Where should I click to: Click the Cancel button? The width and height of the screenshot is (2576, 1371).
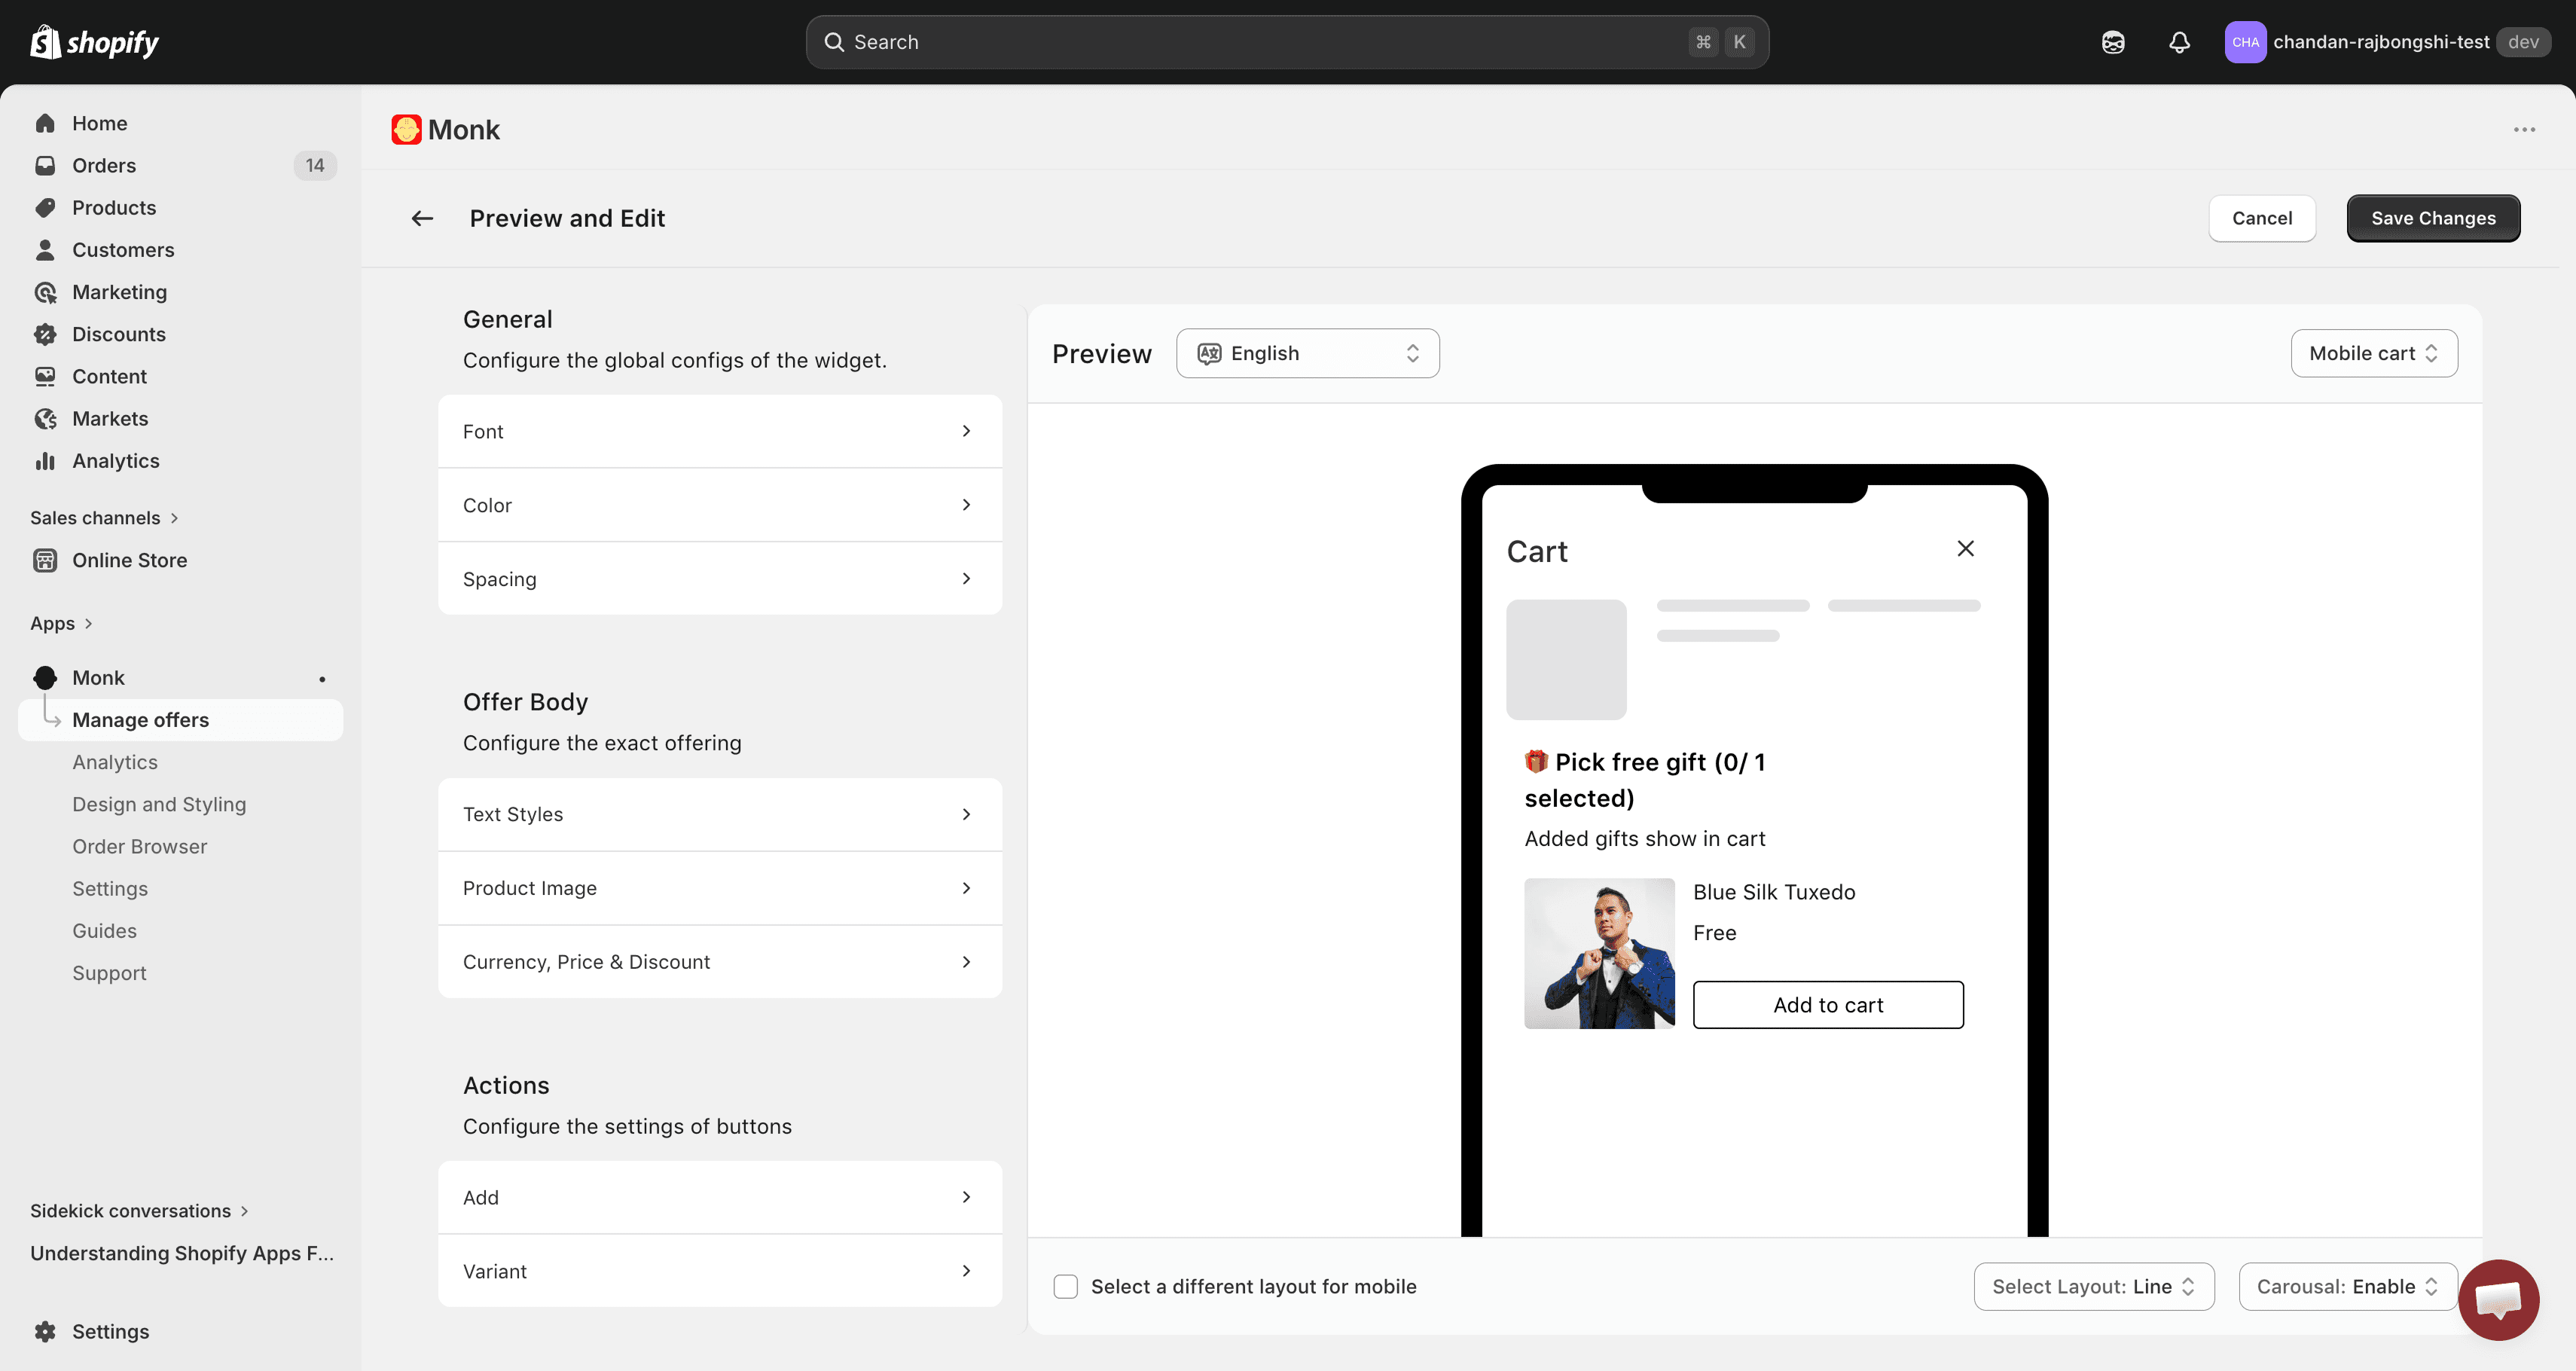point(2261,218)
